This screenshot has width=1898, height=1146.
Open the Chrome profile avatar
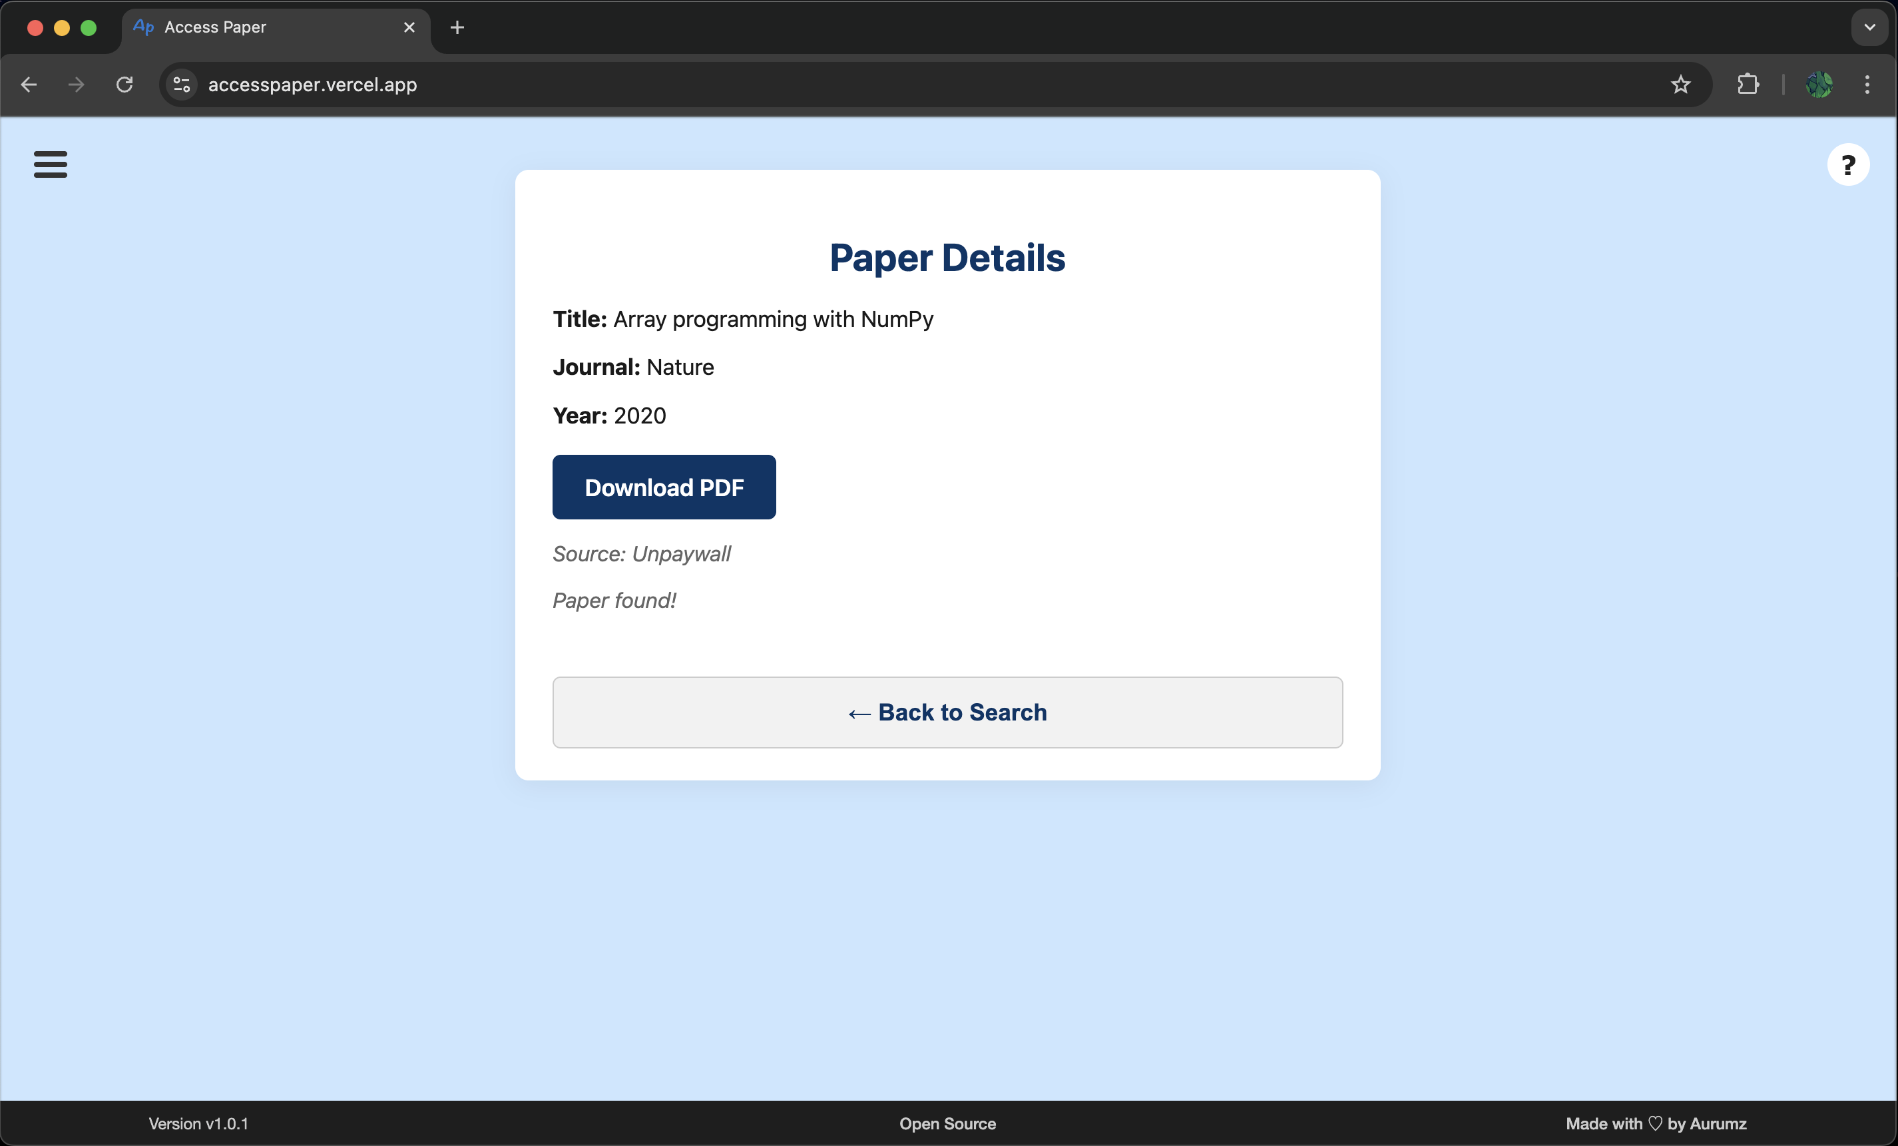(x=1819, y=85)
